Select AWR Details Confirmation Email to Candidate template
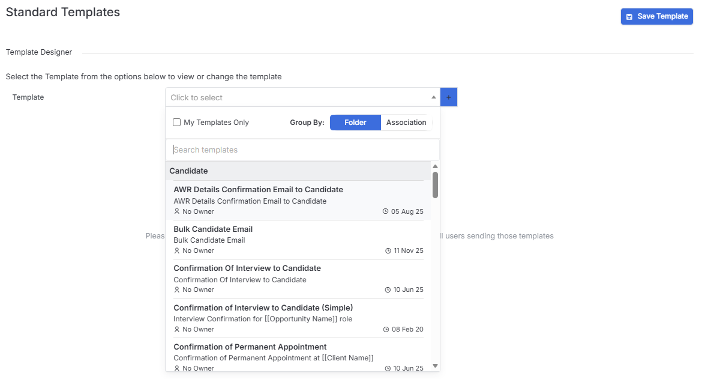Viewport: 705px width, 379px height. [x=298, y=200]
